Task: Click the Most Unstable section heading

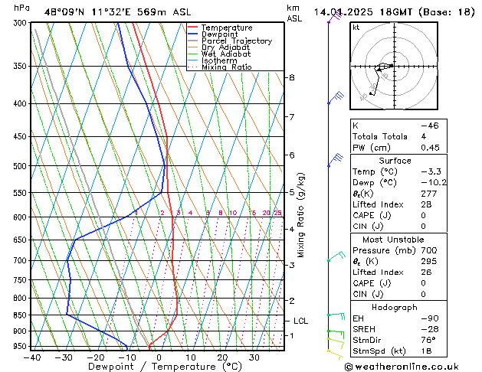Action: 393,240
